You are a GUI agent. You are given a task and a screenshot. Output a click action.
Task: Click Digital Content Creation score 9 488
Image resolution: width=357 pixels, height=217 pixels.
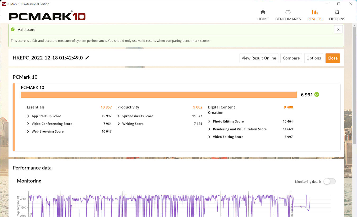tap(288, 107)
